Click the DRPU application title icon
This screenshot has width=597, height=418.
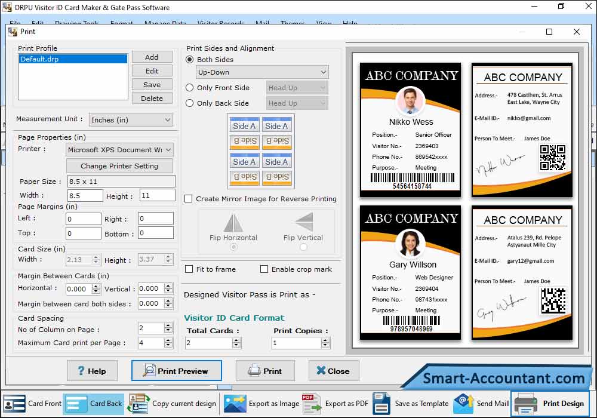point(7,7)
